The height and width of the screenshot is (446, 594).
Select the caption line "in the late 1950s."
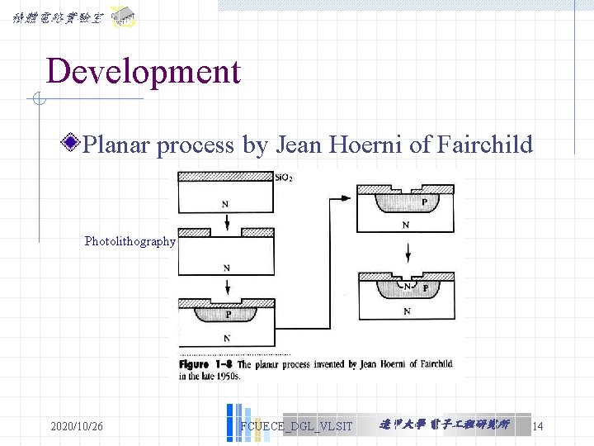(x=210, y=377)
